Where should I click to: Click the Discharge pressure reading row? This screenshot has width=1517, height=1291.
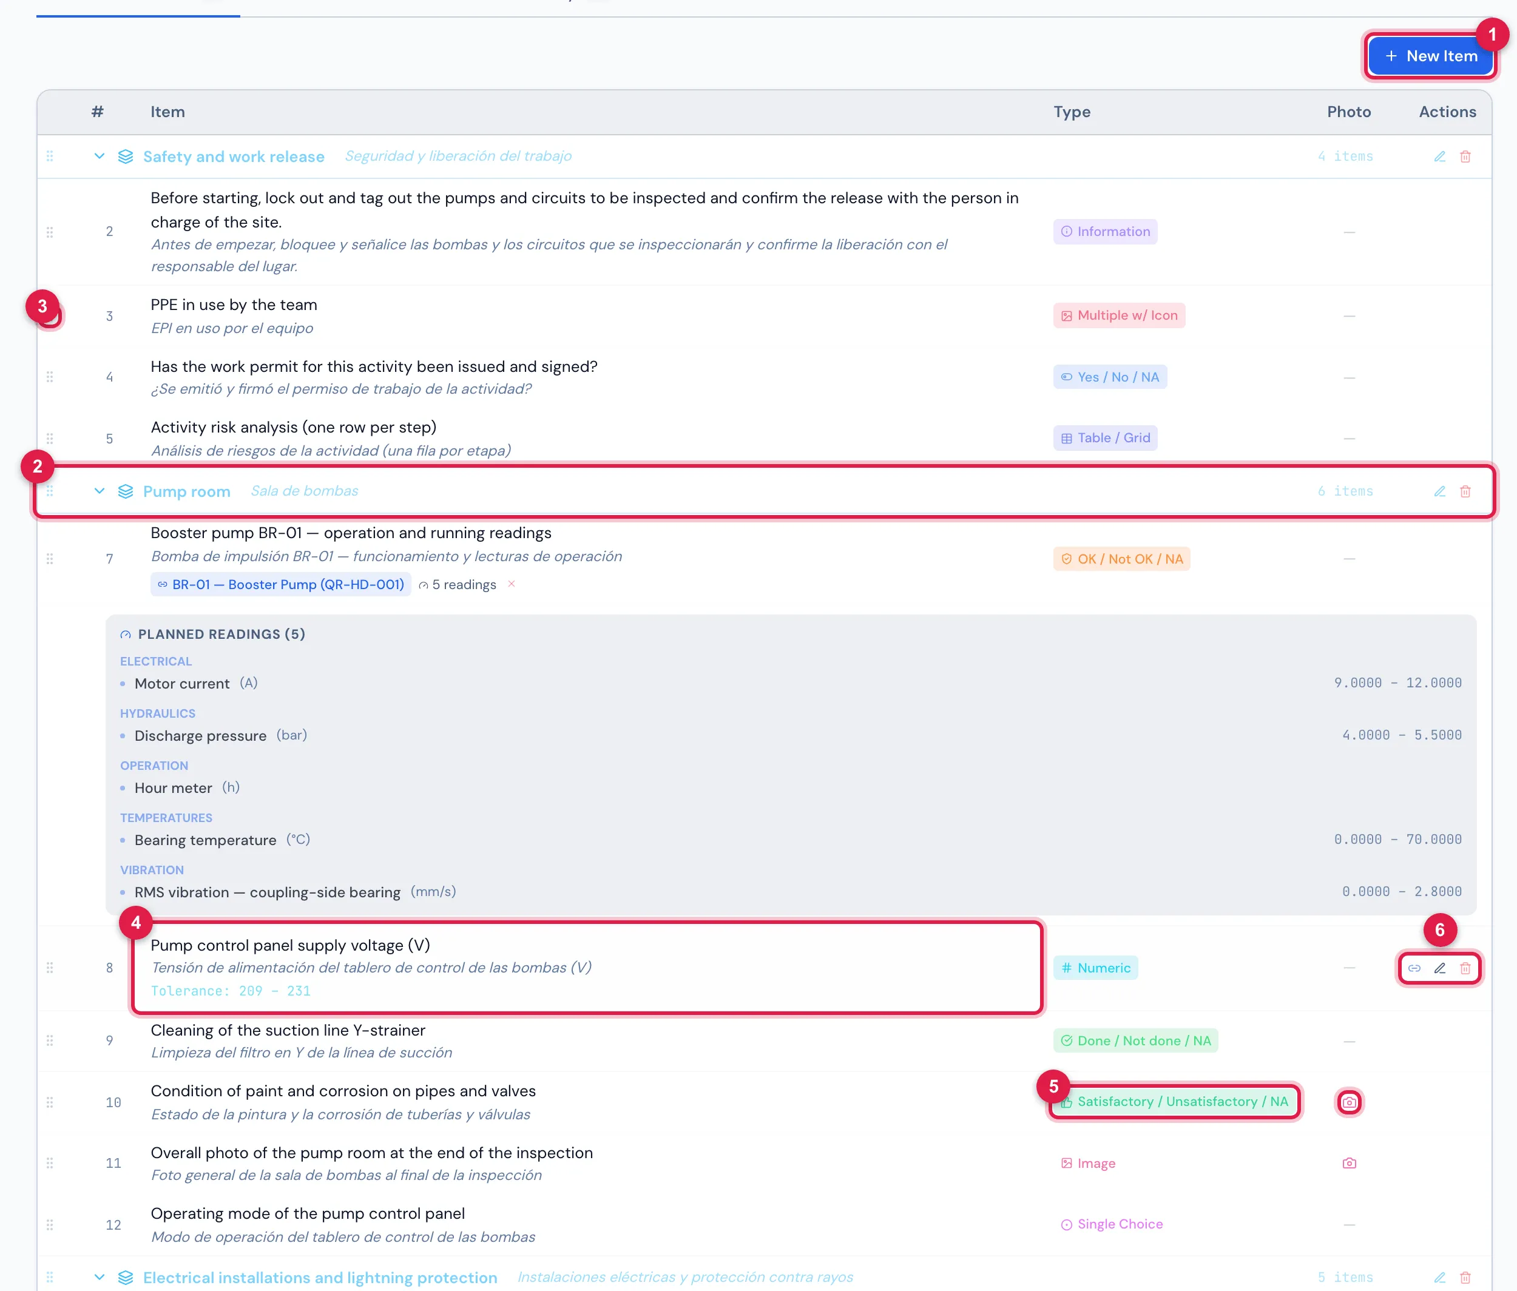pos(791,735)
